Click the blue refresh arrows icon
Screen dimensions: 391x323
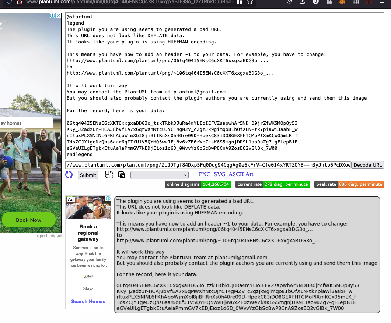click(x=69, y=175)
